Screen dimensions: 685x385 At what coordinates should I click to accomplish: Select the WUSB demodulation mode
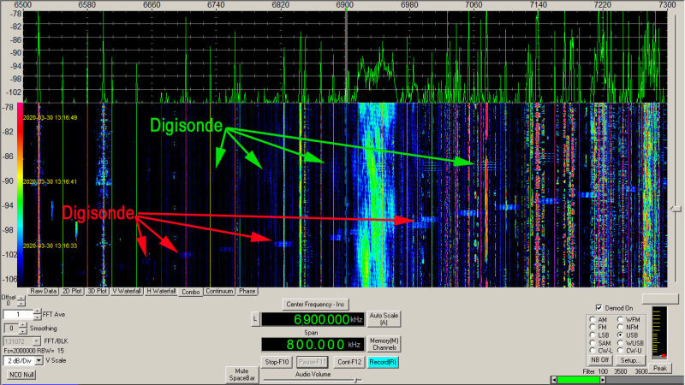[620, 343]
